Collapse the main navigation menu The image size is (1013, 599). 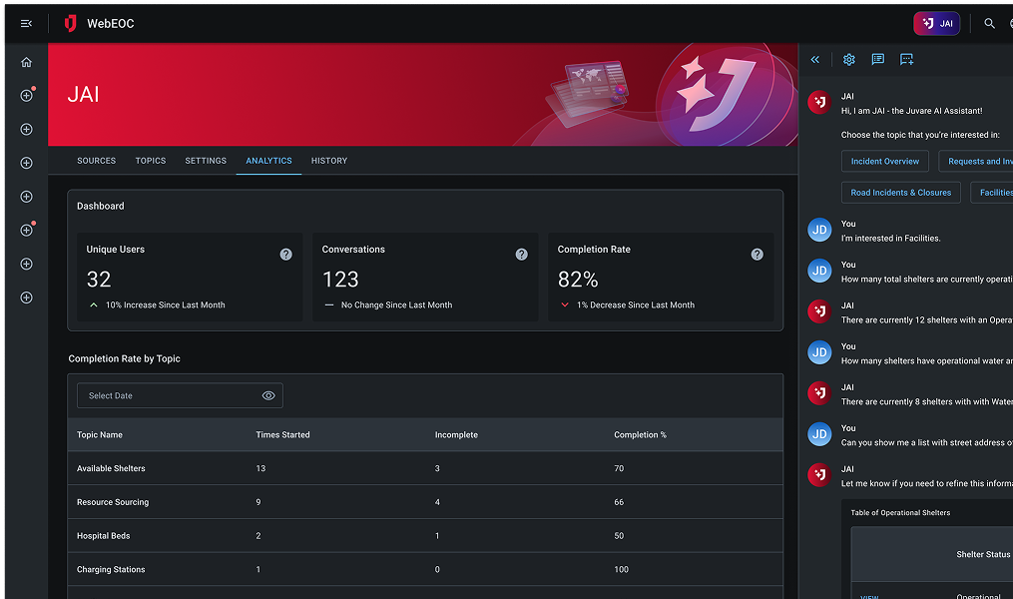click(26, 23)
